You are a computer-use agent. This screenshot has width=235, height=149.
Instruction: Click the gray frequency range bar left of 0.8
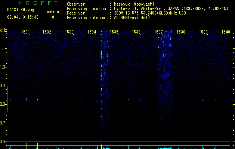click(x=7, y=99)
